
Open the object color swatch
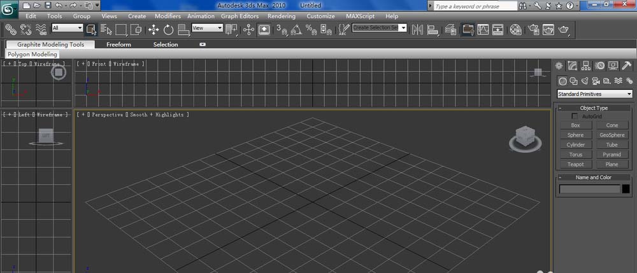(x=626, y=189)
